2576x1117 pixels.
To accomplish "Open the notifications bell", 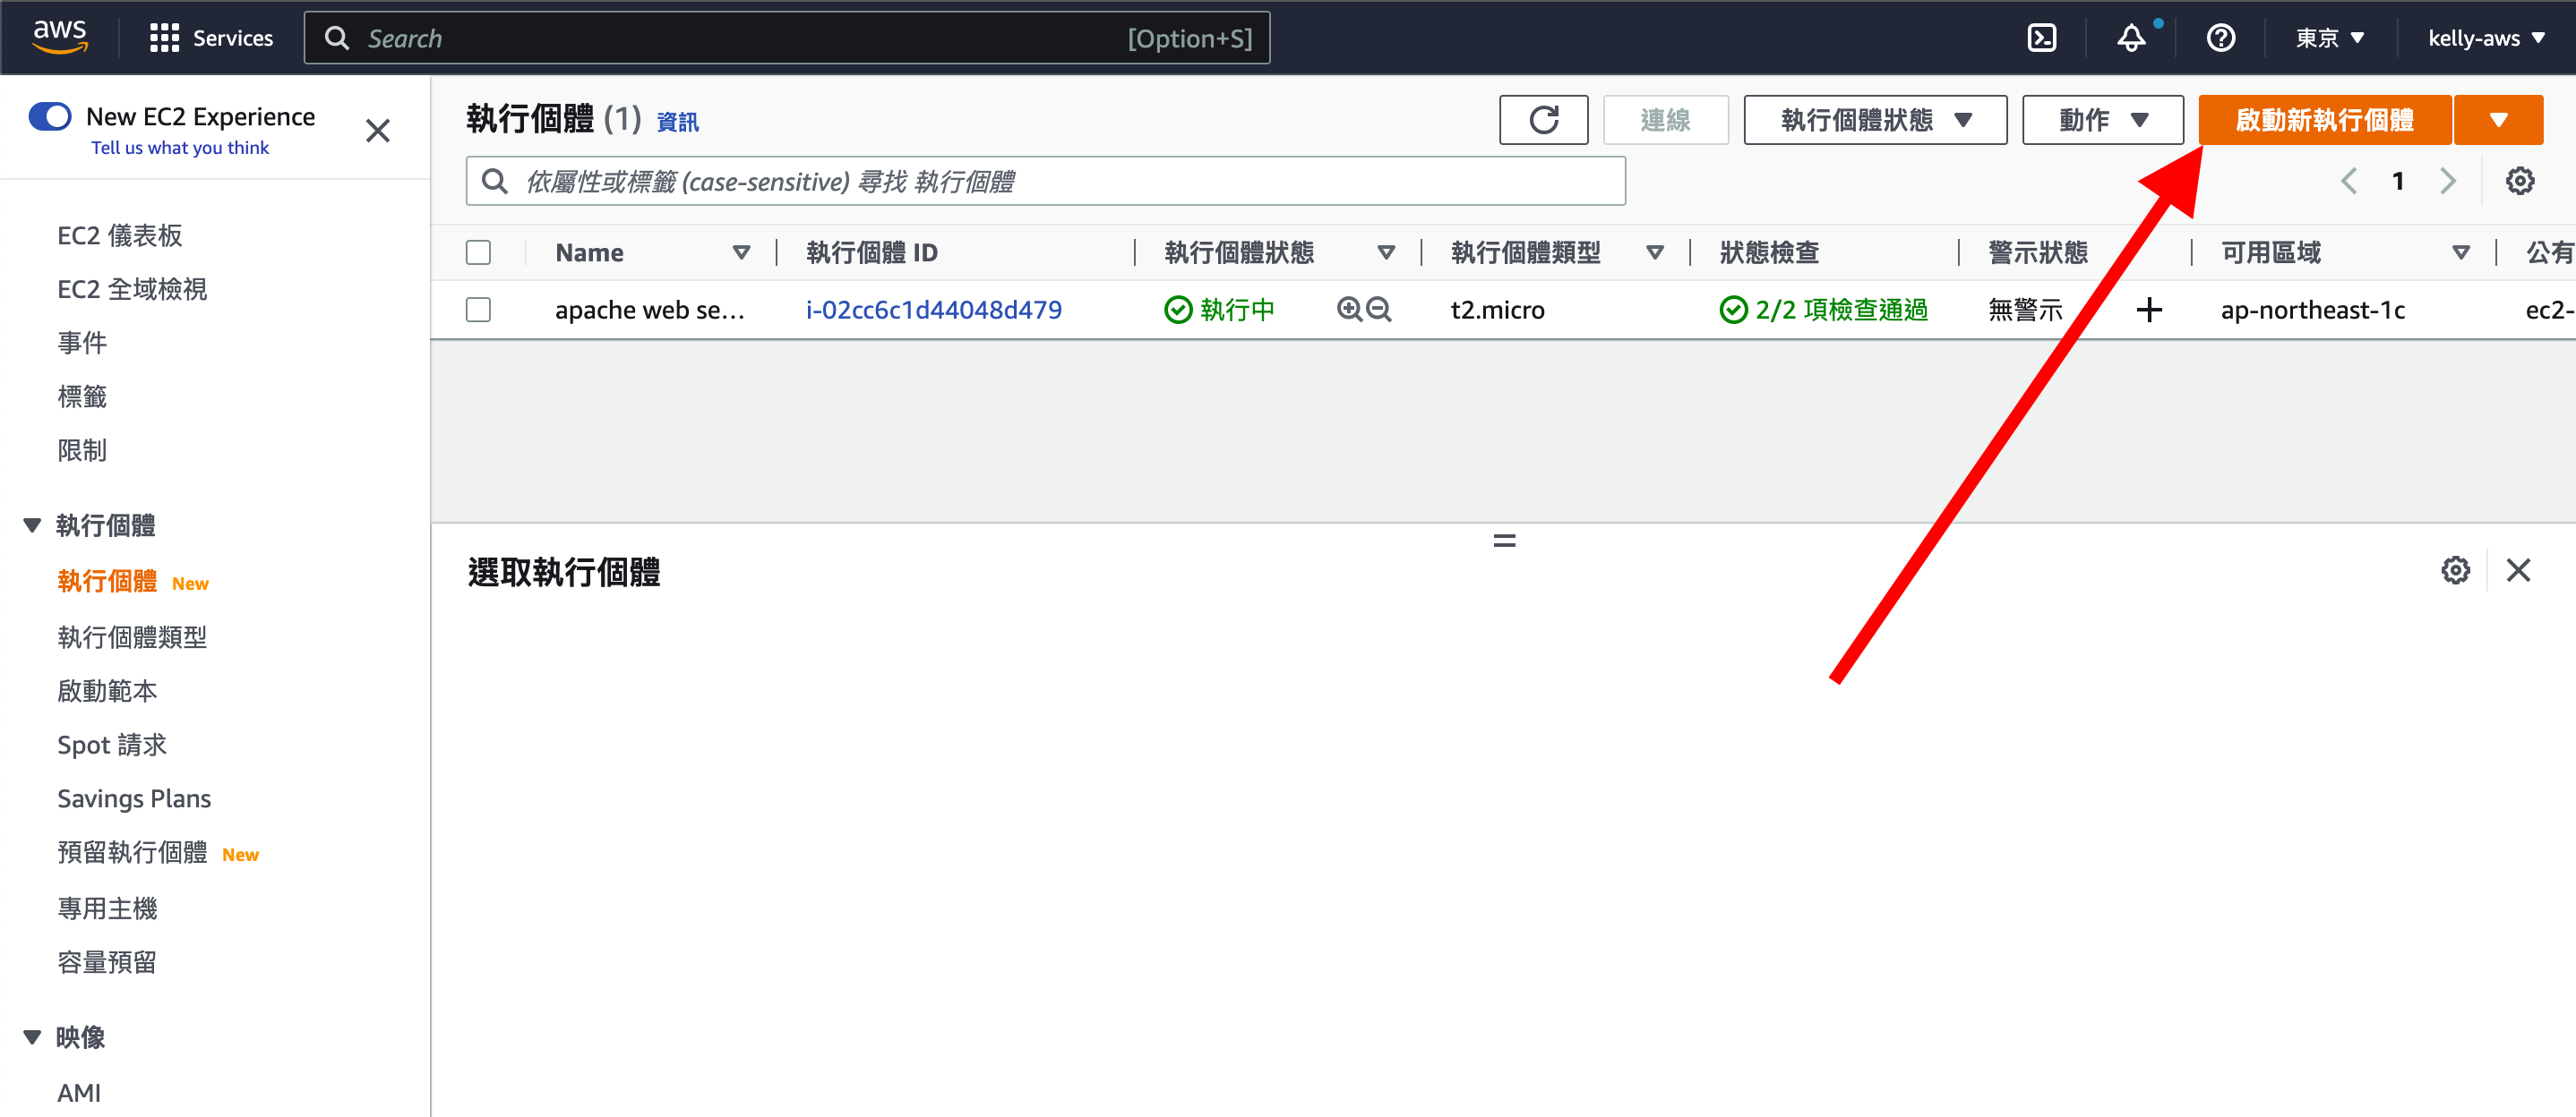I will tap(2131, 38).
